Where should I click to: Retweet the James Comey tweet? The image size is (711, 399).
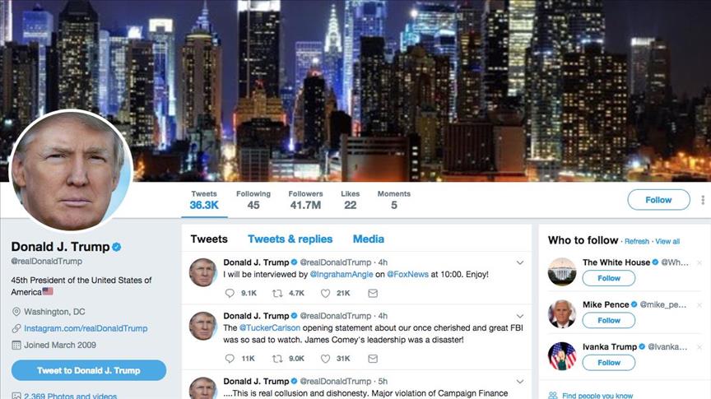pos(277,359)
